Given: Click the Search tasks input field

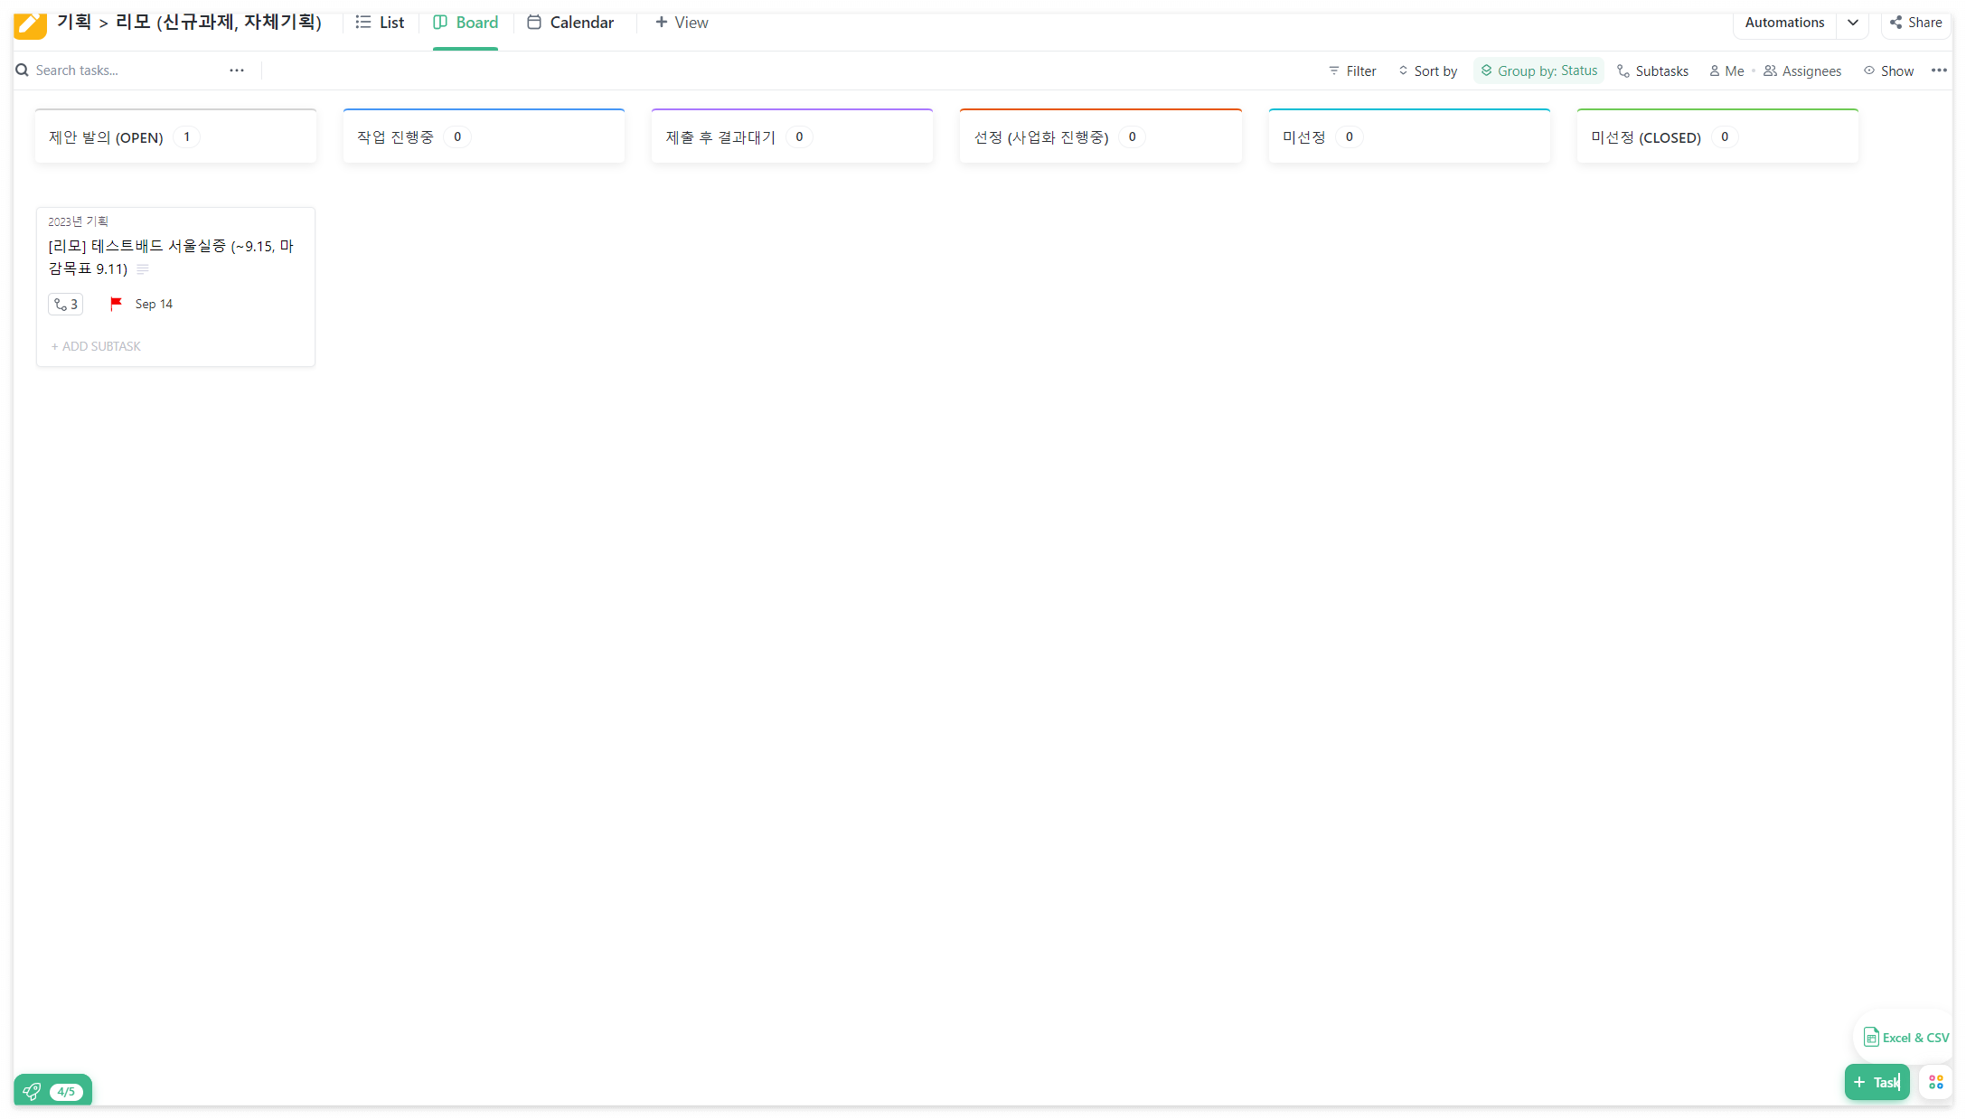Looking at the screenshot, I should tap(118, 71).
